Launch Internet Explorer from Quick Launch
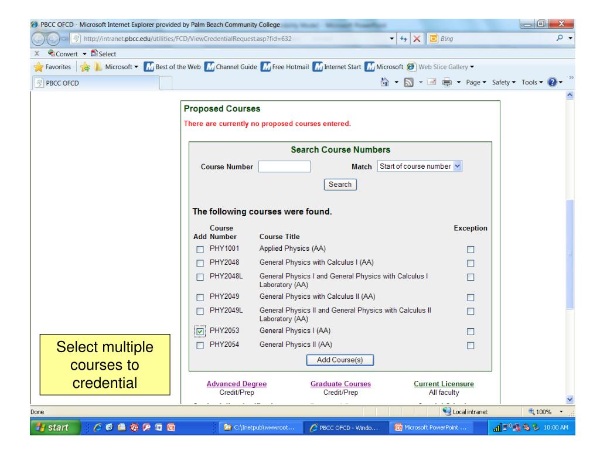 click(x=98, y=427)
